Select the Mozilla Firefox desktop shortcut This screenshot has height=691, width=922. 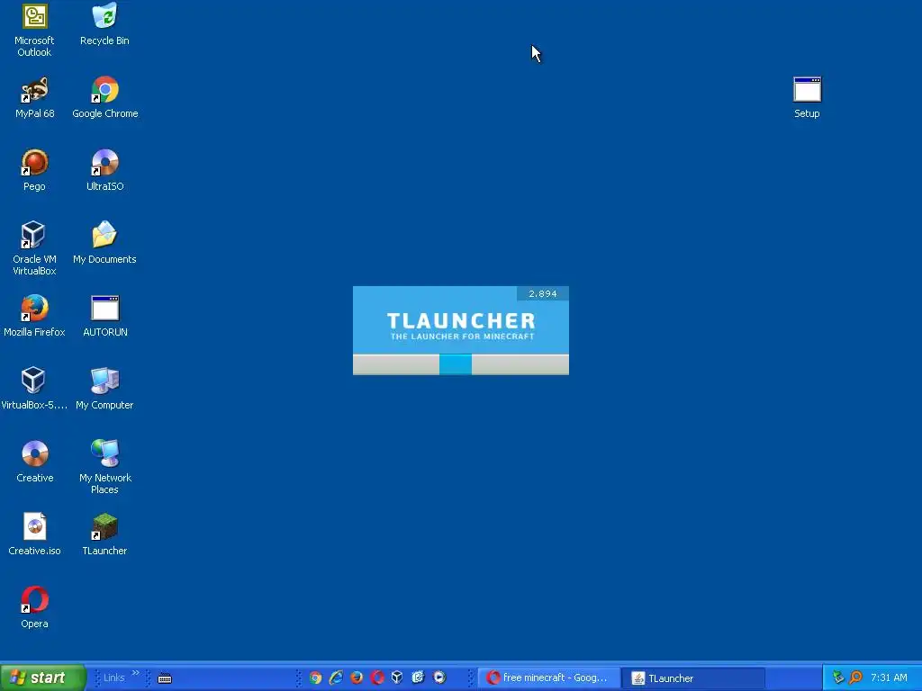pos(34,316)
